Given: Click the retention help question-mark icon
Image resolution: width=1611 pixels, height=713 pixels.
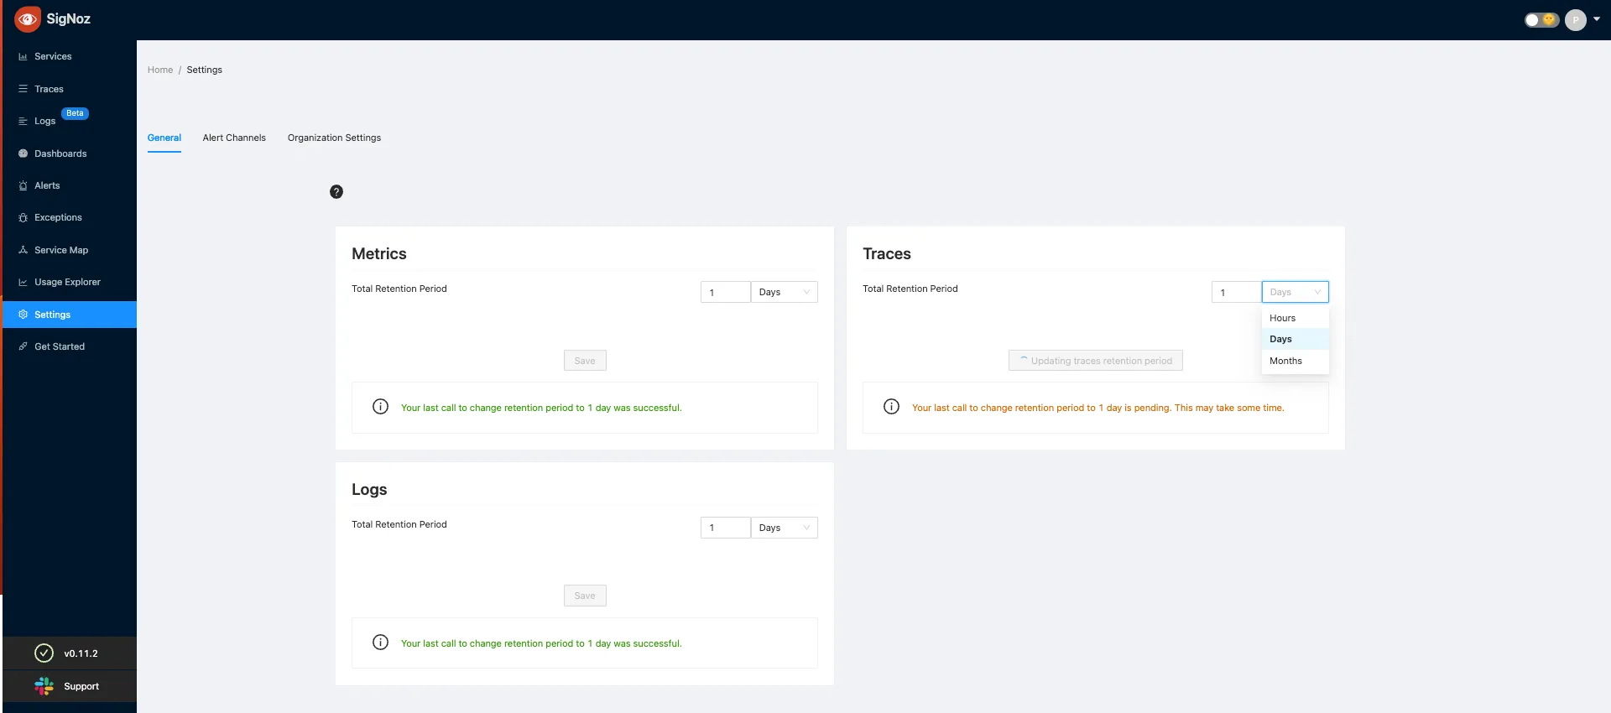Looking at the screenshot, I should coord(336,192).
